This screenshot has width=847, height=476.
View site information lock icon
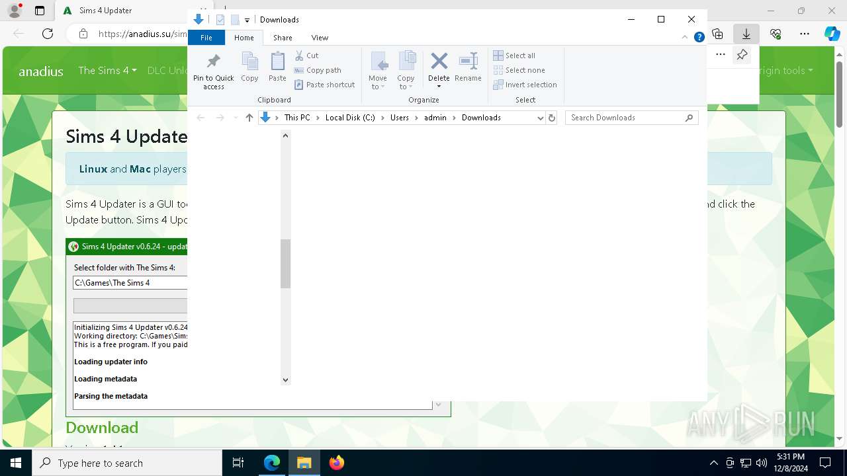(x=83, y=34)
